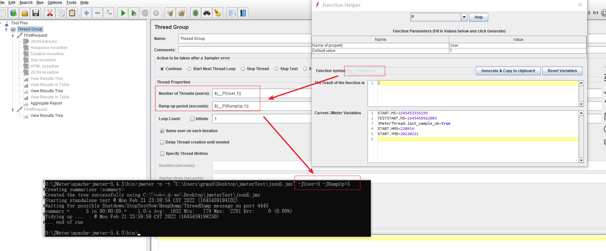This screenshot has width=606, height=251.
Task: Start the test with green play icon
Action: tap(123, 13)
